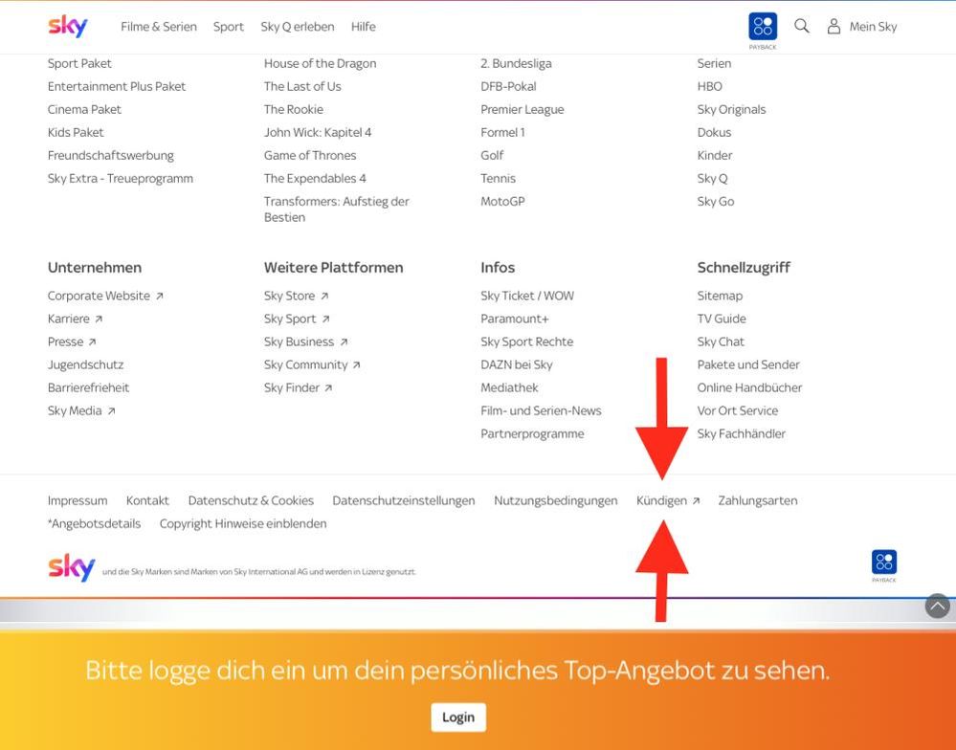Open the Kids Paket link

[76, 133]
